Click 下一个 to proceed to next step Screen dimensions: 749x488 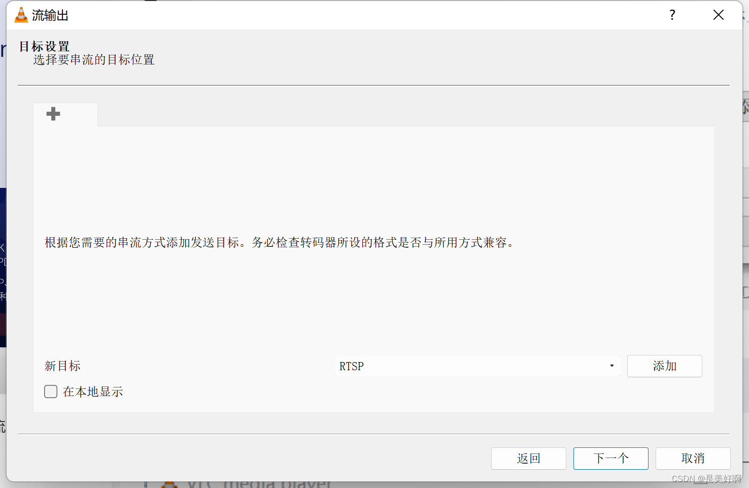(610, 458)
